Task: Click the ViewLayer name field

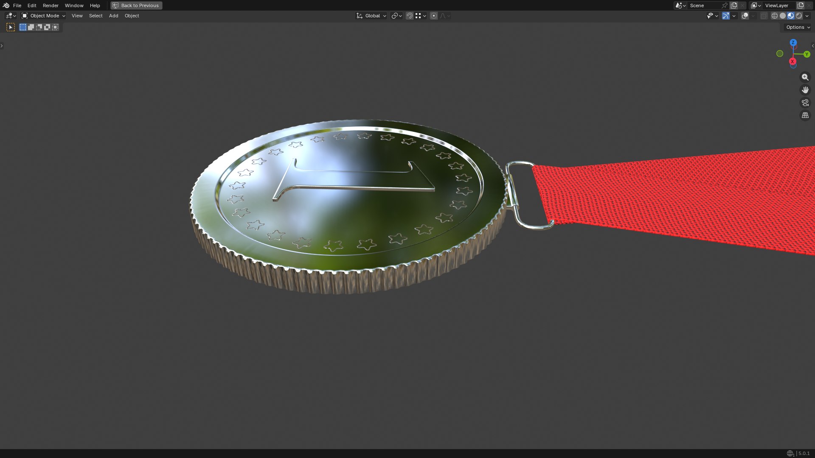Action: pos(779,6)
